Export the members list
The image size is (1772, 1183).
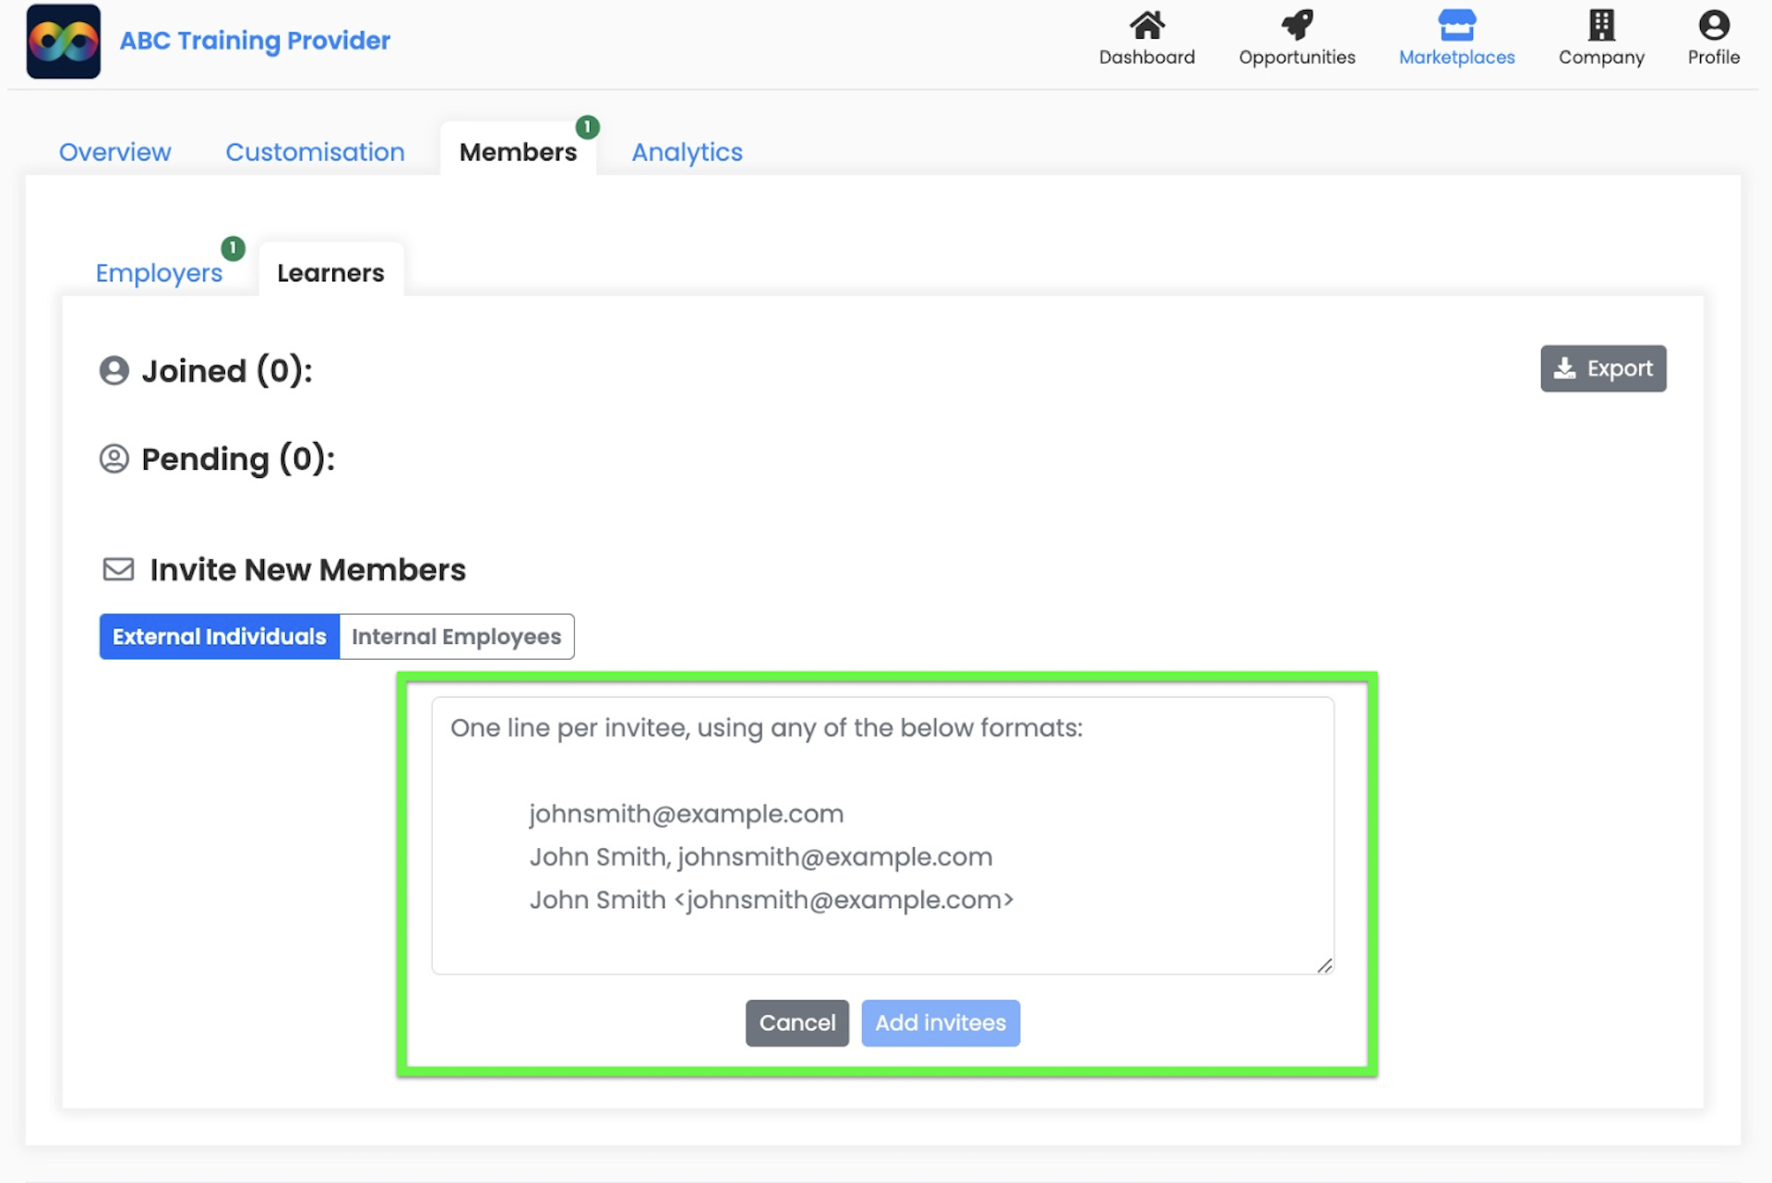click(1603, 368)
